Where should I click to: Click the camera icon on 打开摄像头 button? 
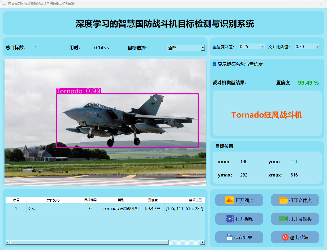[x=283, y=219]
